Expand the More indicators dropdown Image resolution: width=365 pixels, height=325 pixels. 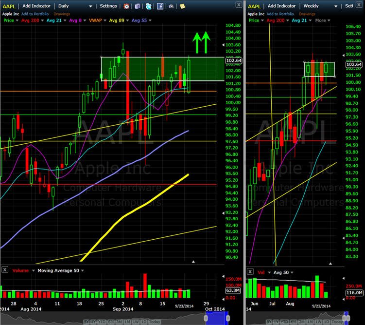point(323,20)
